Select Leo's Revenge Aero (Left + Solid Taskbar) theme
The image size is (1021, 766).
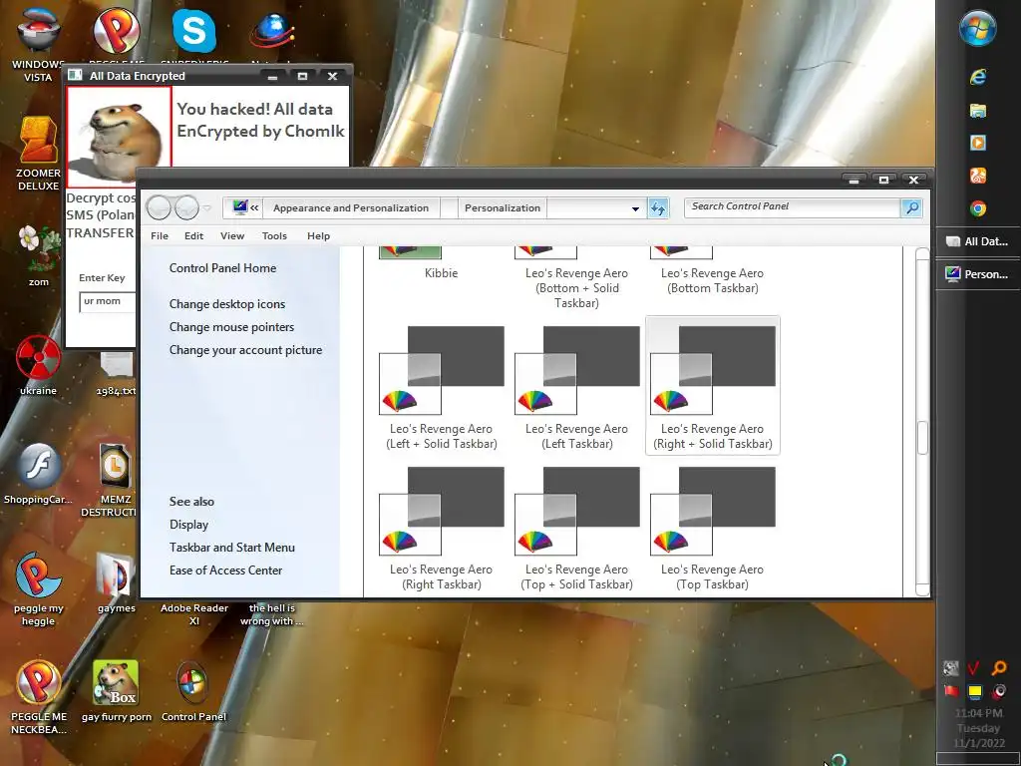click(x=442, y=387)
